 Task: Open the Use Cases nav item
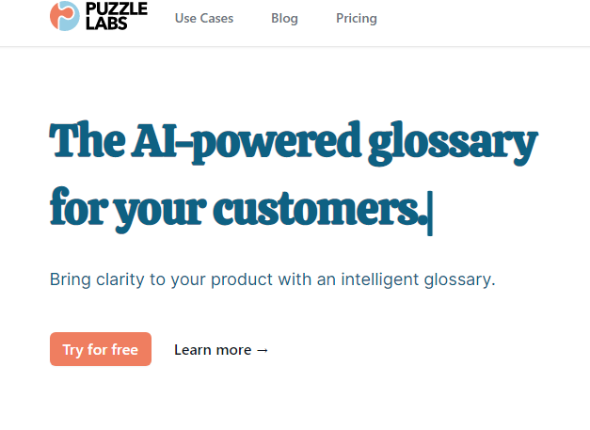(204, 18)
